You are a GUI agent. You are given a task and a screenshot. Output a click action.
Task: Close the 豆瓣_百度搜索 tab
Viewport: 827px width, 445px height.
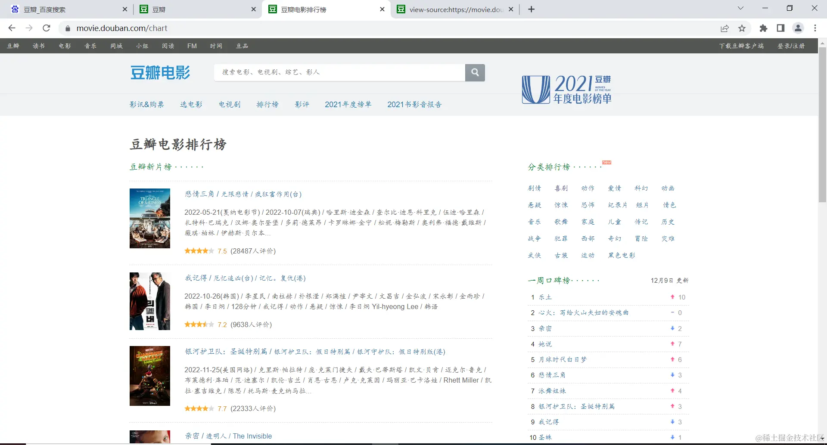(x=125, y=9)
